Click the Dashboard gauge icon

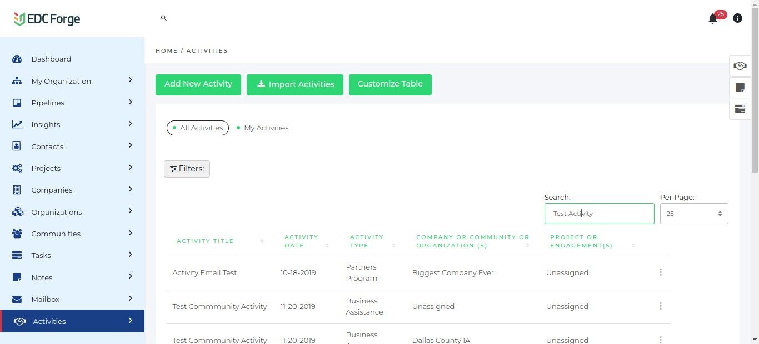(17, 59)
